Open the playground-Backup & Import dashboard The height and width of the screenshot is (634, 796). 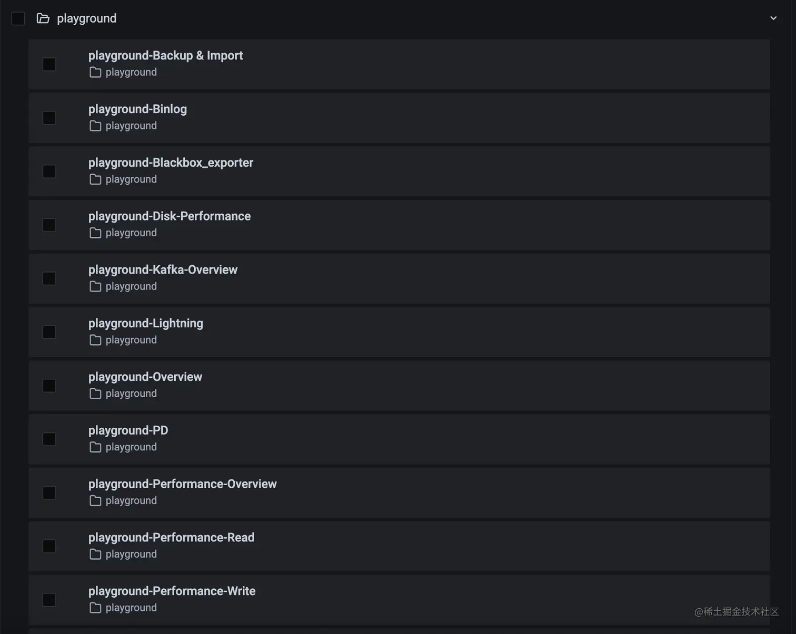click(x=165, y=56)
